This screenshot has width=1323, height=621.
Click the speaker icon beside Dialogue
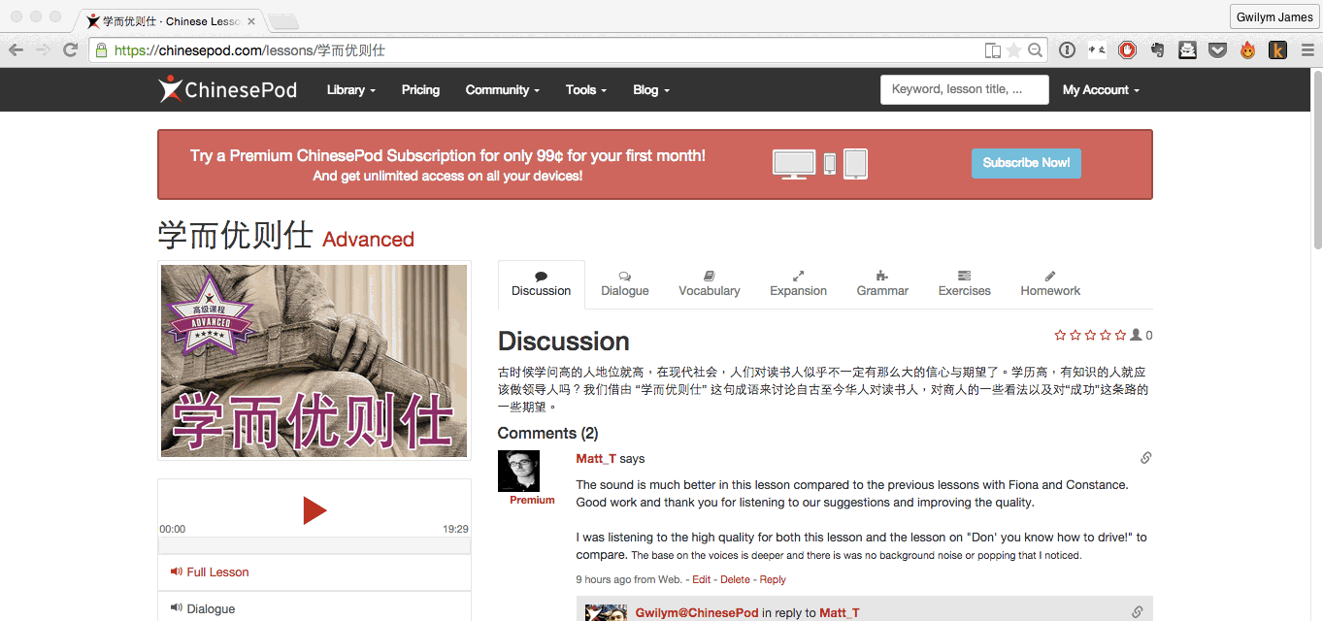point(175,608)
